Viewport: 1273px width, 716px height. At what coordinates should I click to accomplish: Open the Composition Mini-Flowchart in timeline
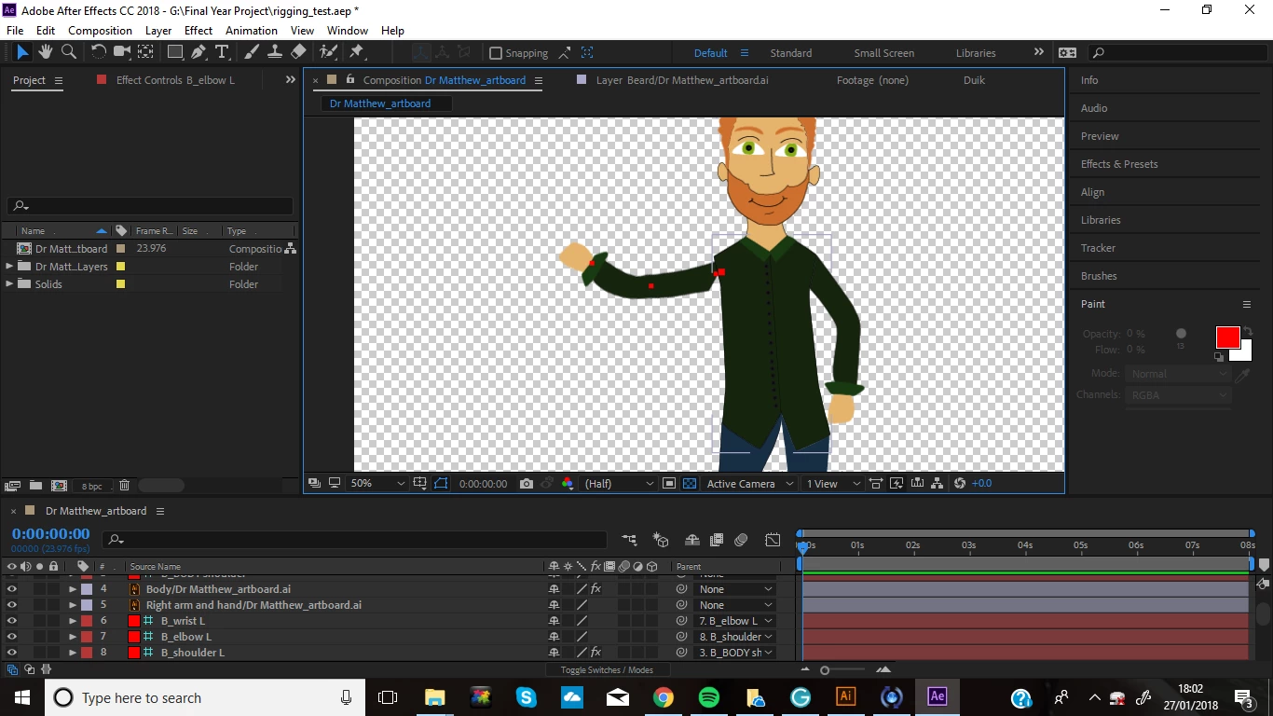point(630,540)
